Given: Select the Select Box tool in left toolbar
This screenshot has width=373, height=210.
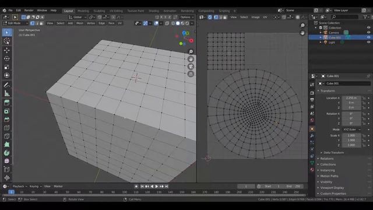Looking at the screenshot, I should pos(7,33).
